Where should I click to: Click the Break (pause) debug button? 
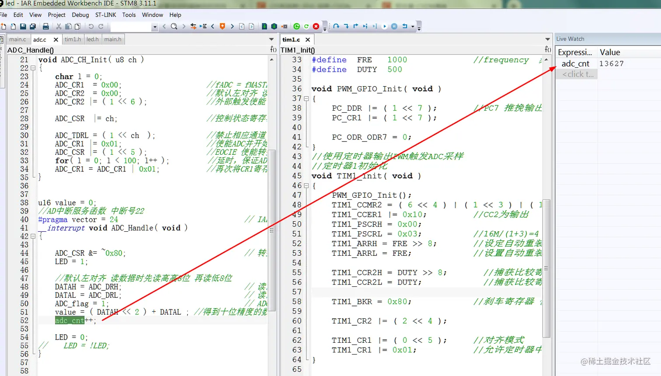pos(394,26)
